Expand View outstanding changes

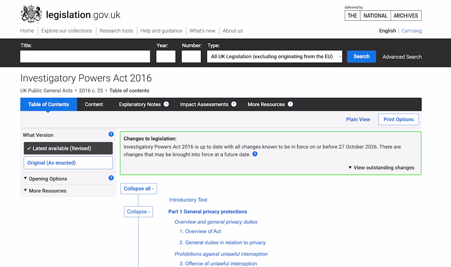[381, 168]
